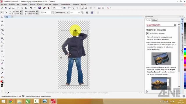Click the Application launcher icon

click(x=108, y=8)
